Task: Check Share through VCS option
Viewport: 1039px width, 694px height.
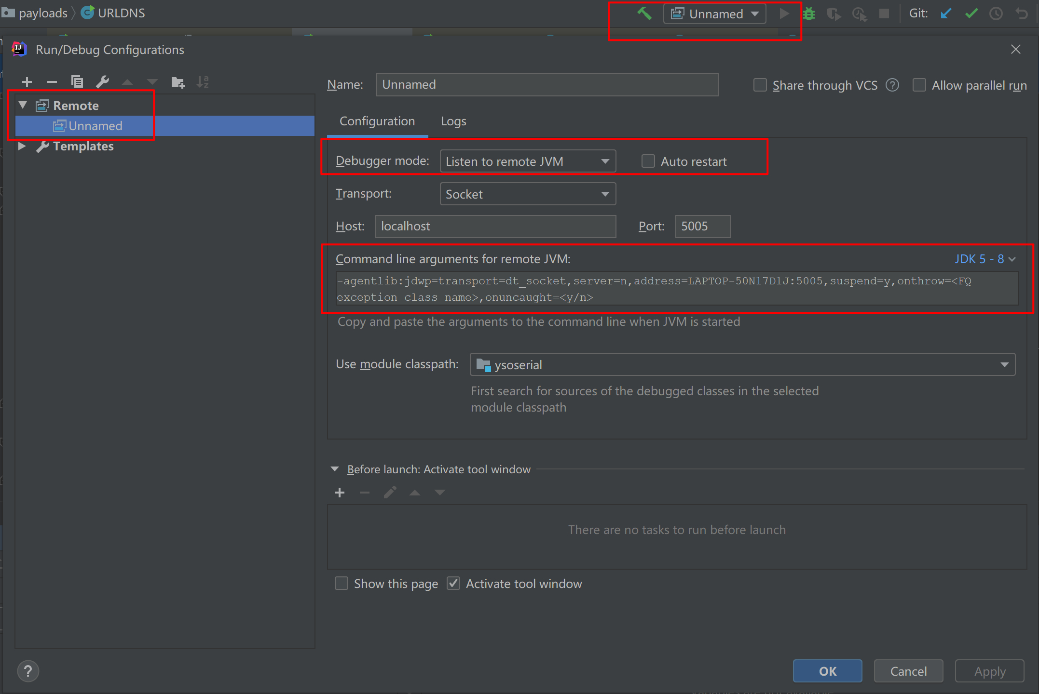Action: 760,85
